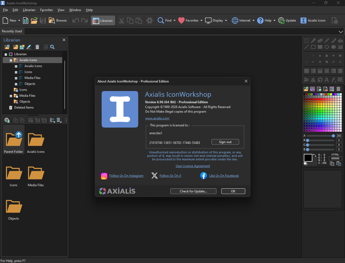The image size is (345, 263).
Task: Click the Favorites heart icon
Action: point(181,20)
